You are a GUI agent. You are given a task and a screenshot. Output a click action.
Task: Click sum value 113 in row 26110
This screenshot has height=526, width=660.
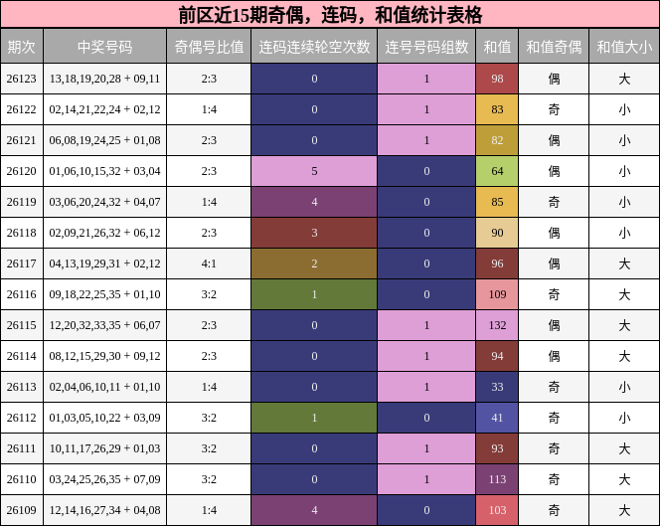[497, 479]
